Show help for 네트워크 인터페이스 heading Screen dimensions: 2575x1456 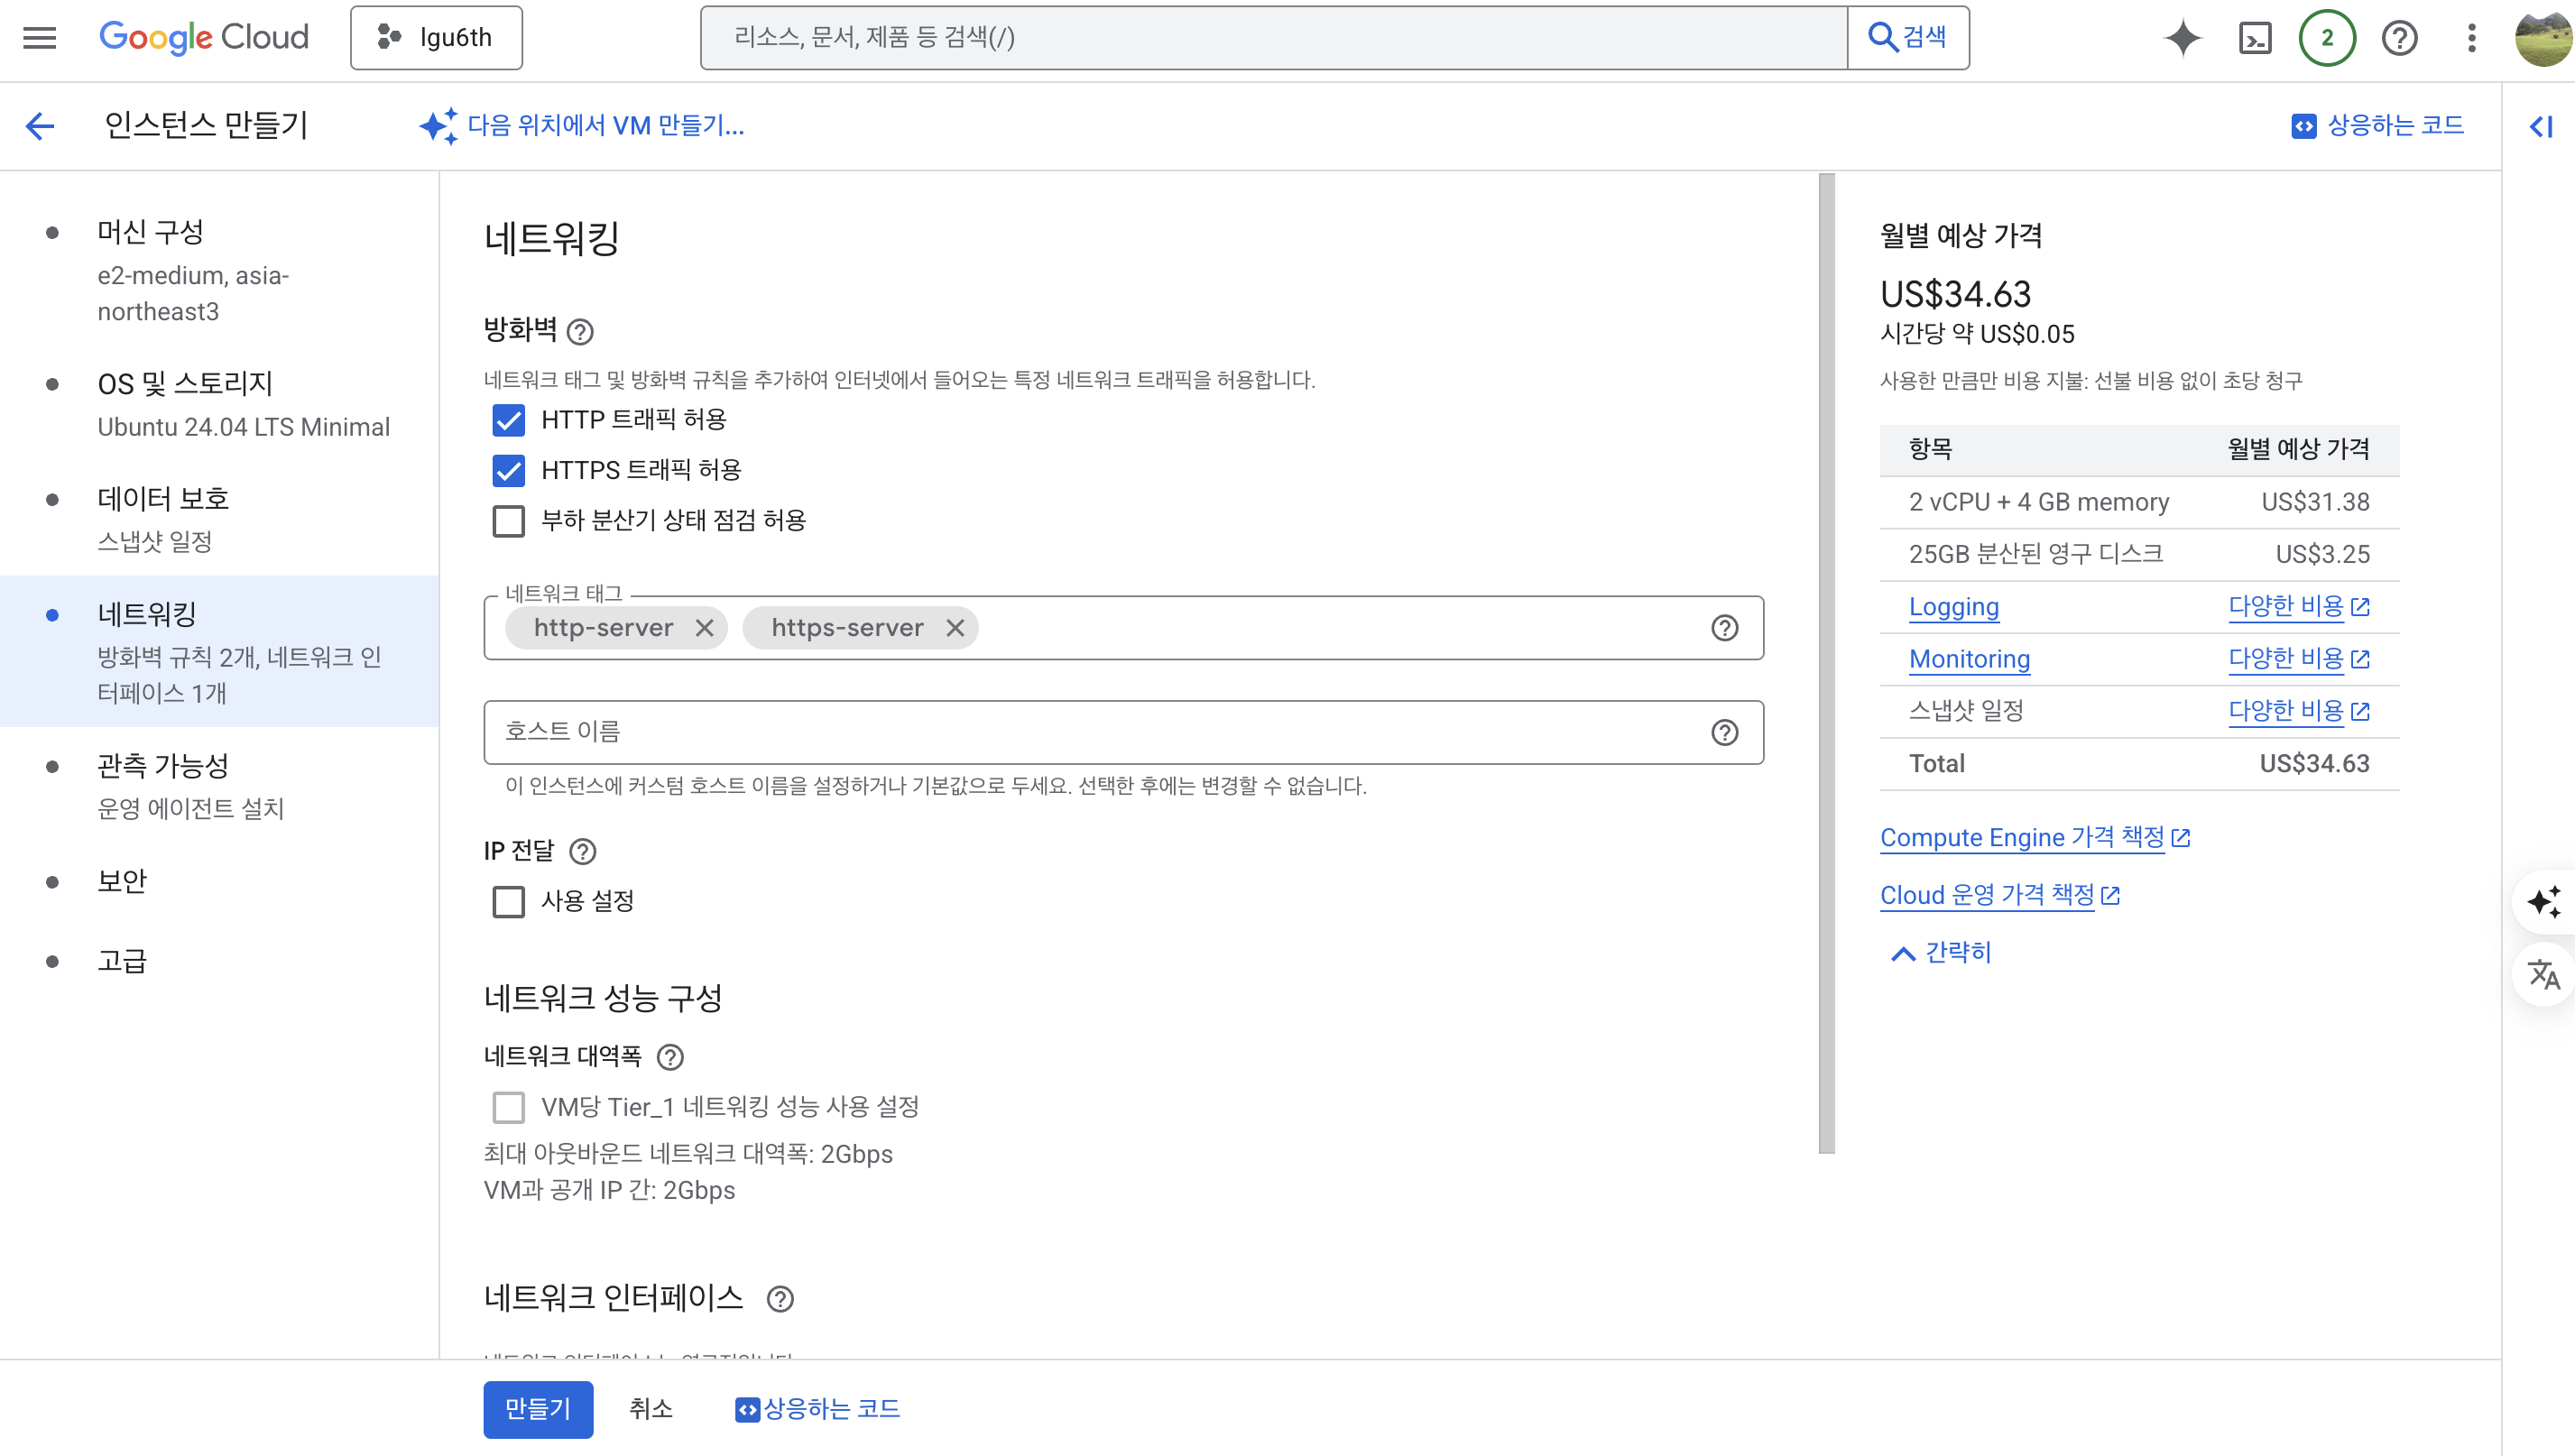780,1299
